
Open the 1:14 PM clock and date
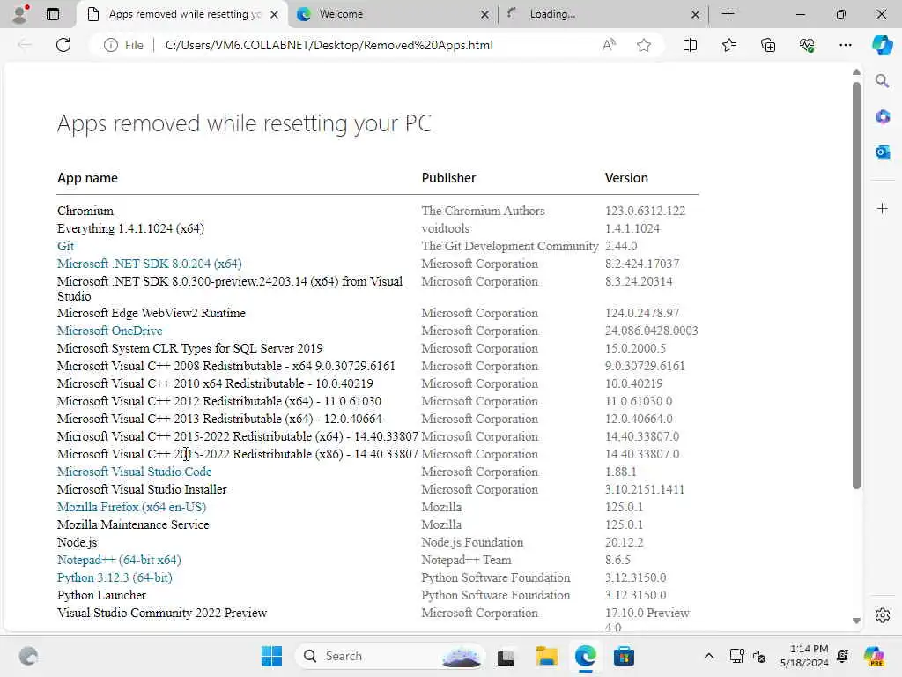(x=803, y=656)
